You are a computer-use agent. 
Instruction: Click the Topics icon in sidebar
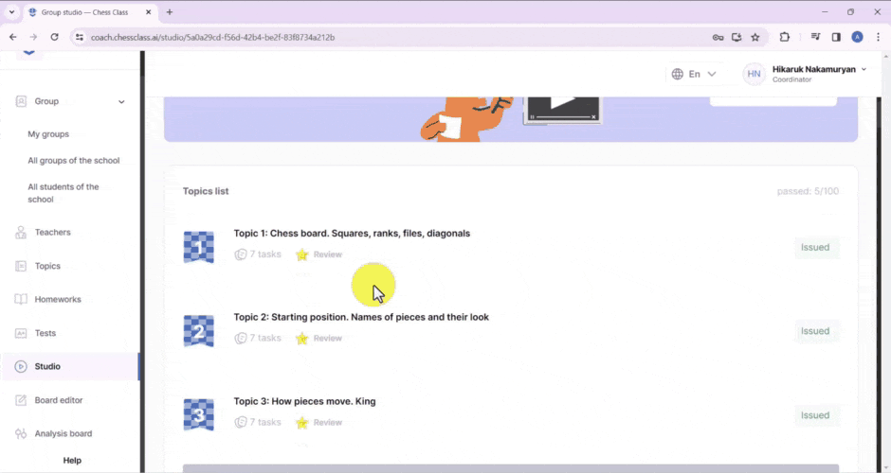coord(21,266)
